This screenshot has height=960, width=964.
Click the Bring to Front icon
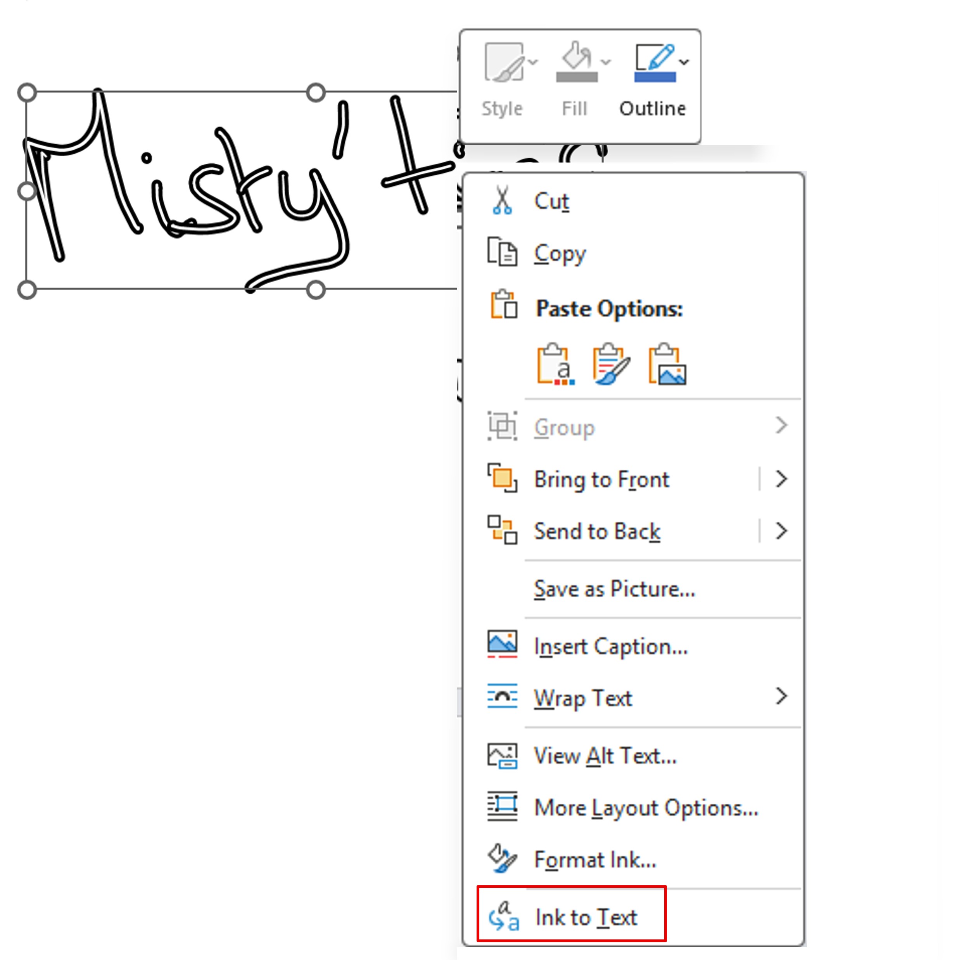pos(502,478)
